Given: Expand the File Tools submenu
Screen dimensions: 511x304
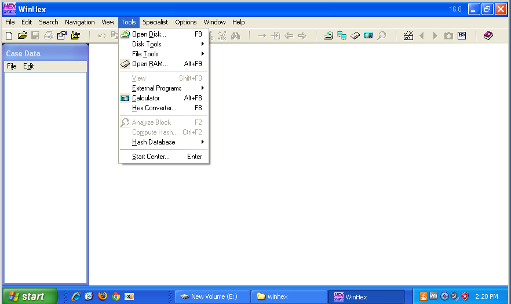Looking at the screenshot, I should pyautogui.click(x=163, y=54).
